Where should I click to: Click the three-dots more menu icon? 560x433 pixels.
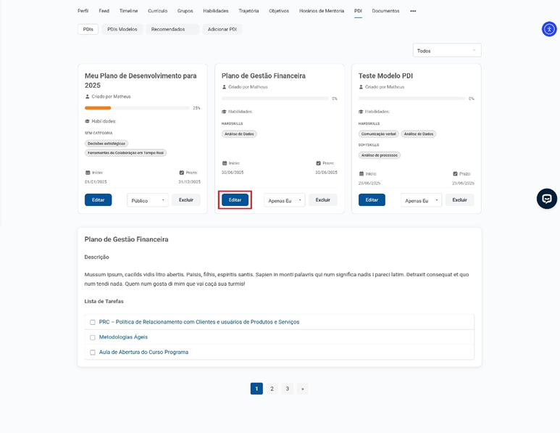click(x=413, y=11)
